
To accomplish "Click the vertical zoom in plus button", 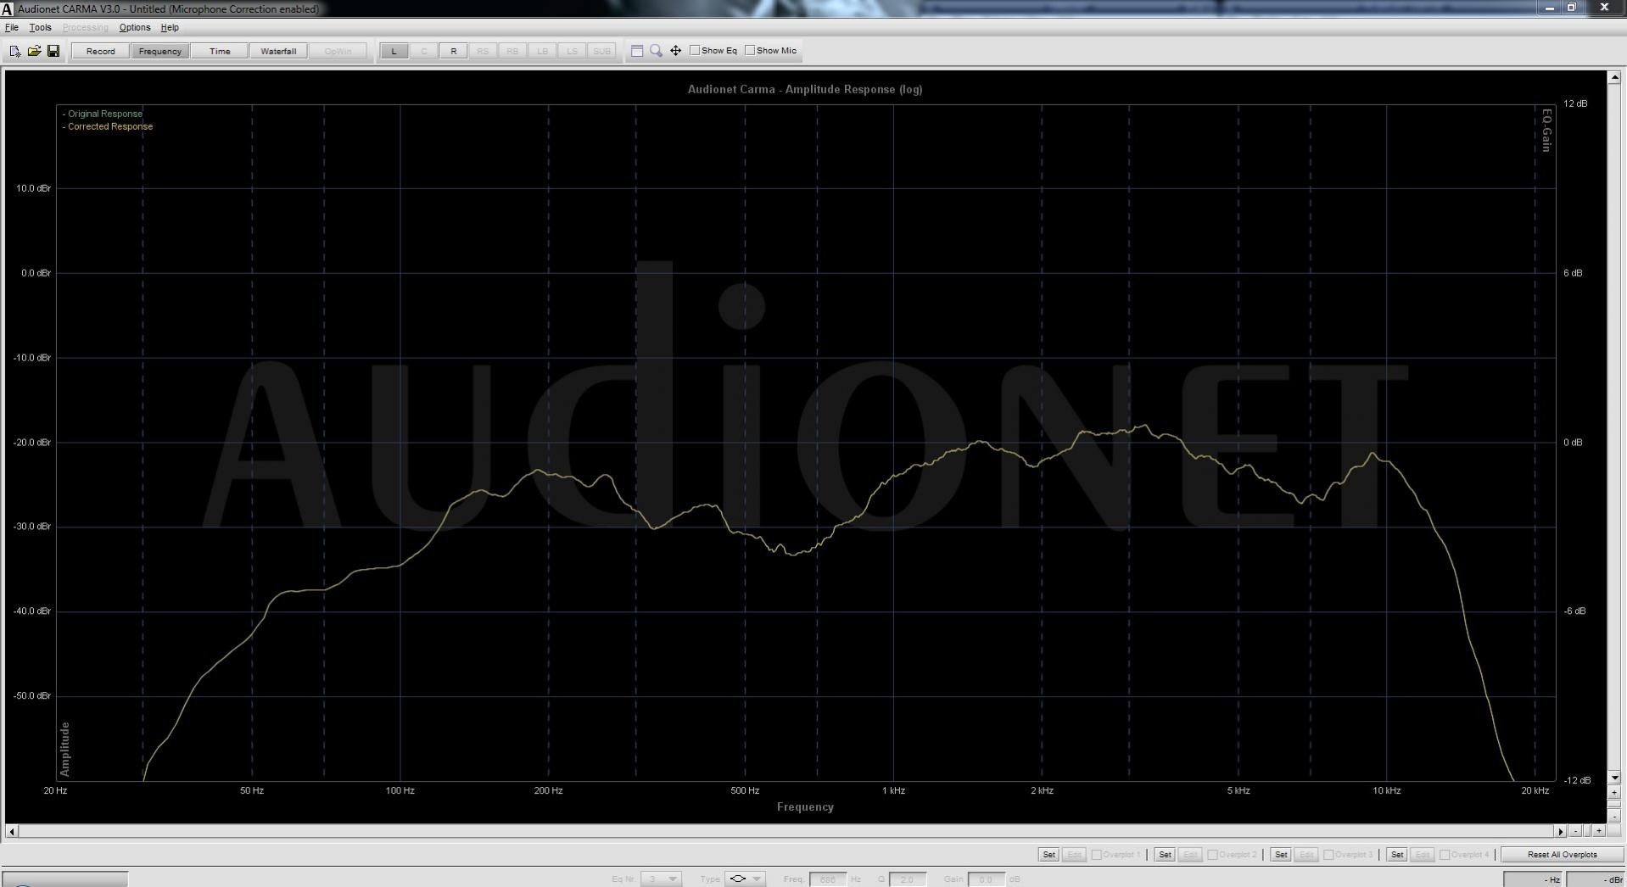I will pos(1613,793).
